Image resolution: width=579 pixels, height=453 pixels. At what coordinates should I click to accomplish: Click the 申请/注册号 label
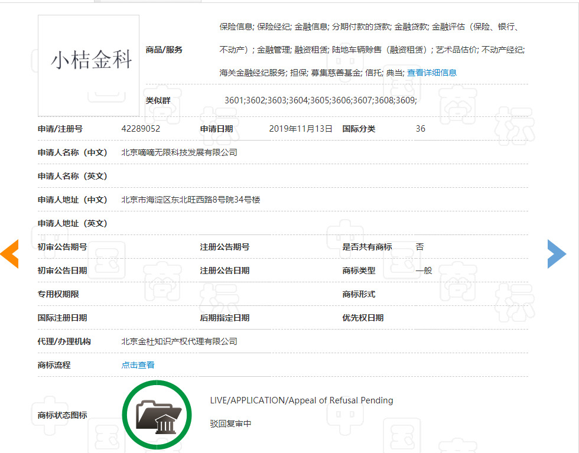[x=60, y=129]
